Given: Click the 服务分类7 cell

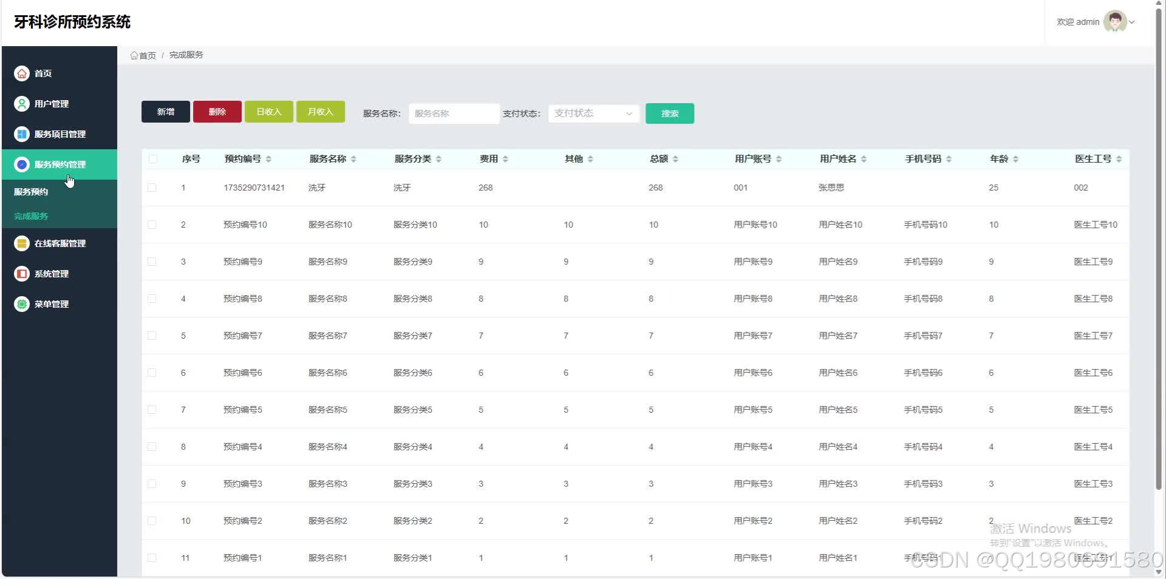Looking at the screenshot, I should pos(413,336).
